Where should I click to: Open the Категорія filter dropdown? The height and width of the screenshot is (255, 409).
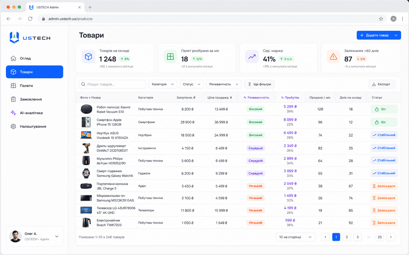click(163, 84)
